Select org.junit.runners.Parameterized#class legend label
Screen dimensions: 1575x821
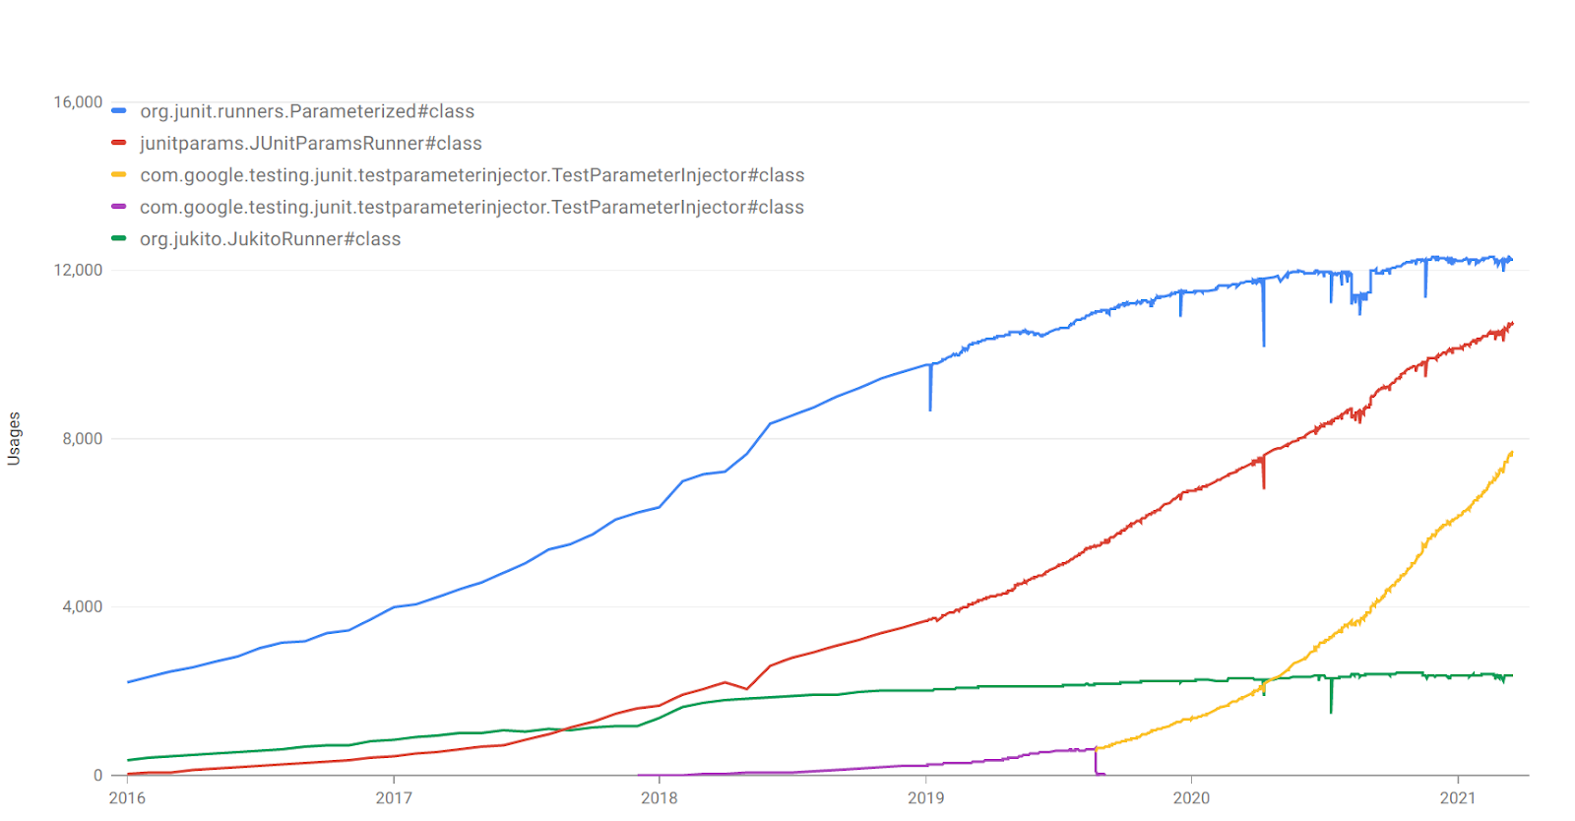(x=307, y=111)
